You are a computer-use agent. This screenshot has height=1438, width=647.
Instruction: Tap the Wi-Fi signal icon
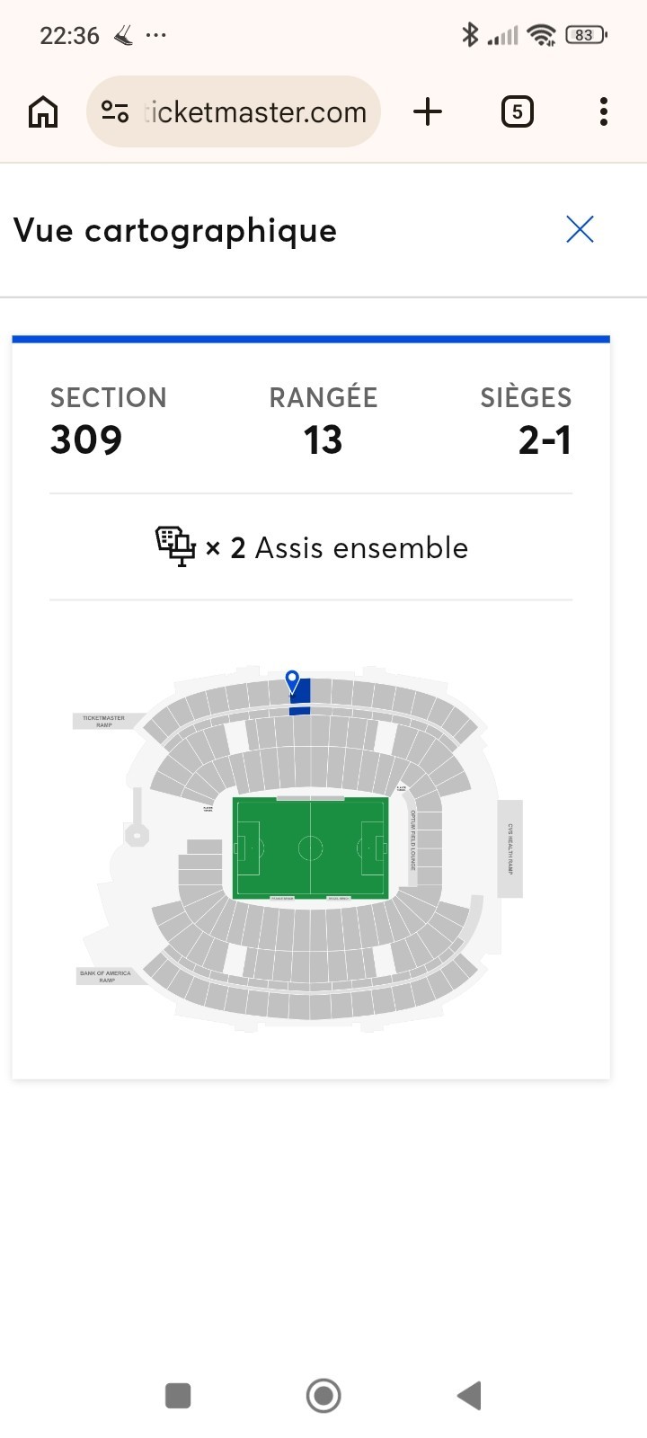click(x=541, y=34)
